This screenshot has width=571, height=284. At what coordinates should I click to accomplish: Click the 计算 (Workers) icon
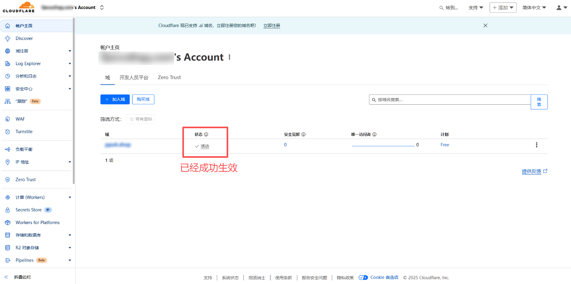[x=7, y=197]
